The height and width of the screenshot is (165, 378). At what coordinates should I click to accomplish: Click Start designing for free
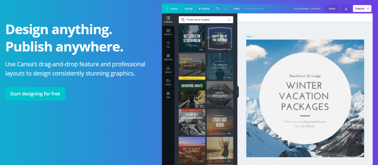tap(35, 94)
